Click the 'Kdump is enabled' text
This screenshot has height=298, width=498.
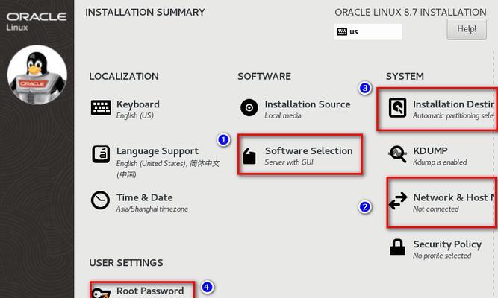(x=440, y=162)
